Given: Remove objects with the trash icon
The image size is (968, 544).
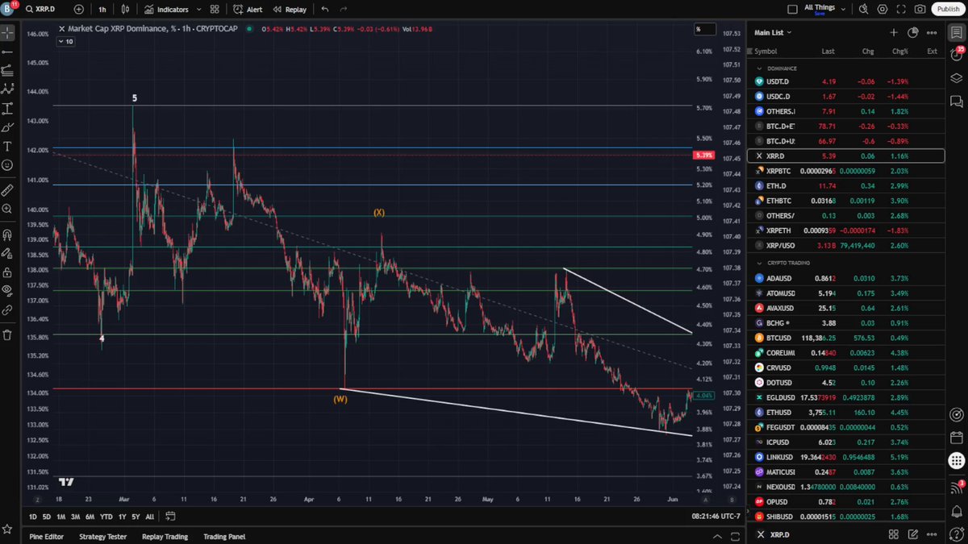Looking at the screenshot, I should [x=7, y=334].
